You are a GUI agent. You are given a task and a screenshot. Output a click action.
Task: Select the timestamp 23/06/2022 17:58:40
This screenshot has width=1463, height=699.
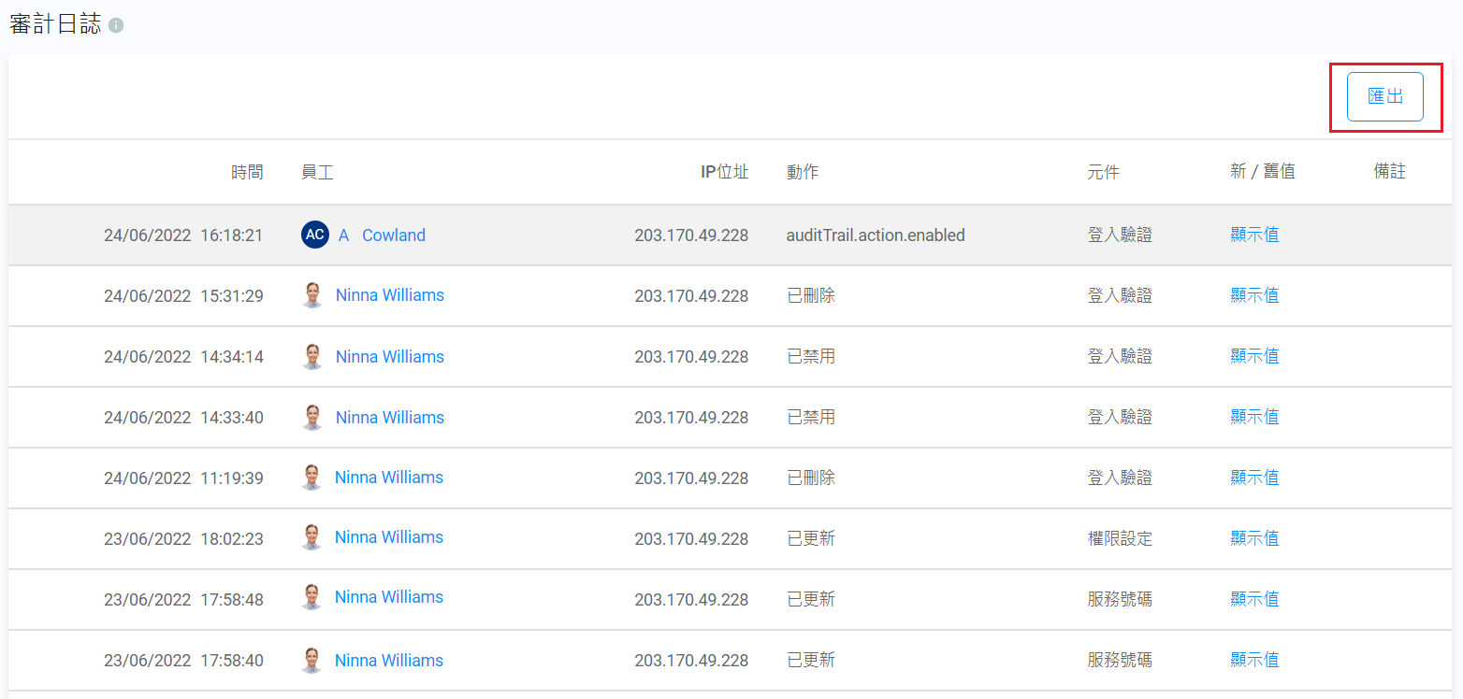(183, 661)
